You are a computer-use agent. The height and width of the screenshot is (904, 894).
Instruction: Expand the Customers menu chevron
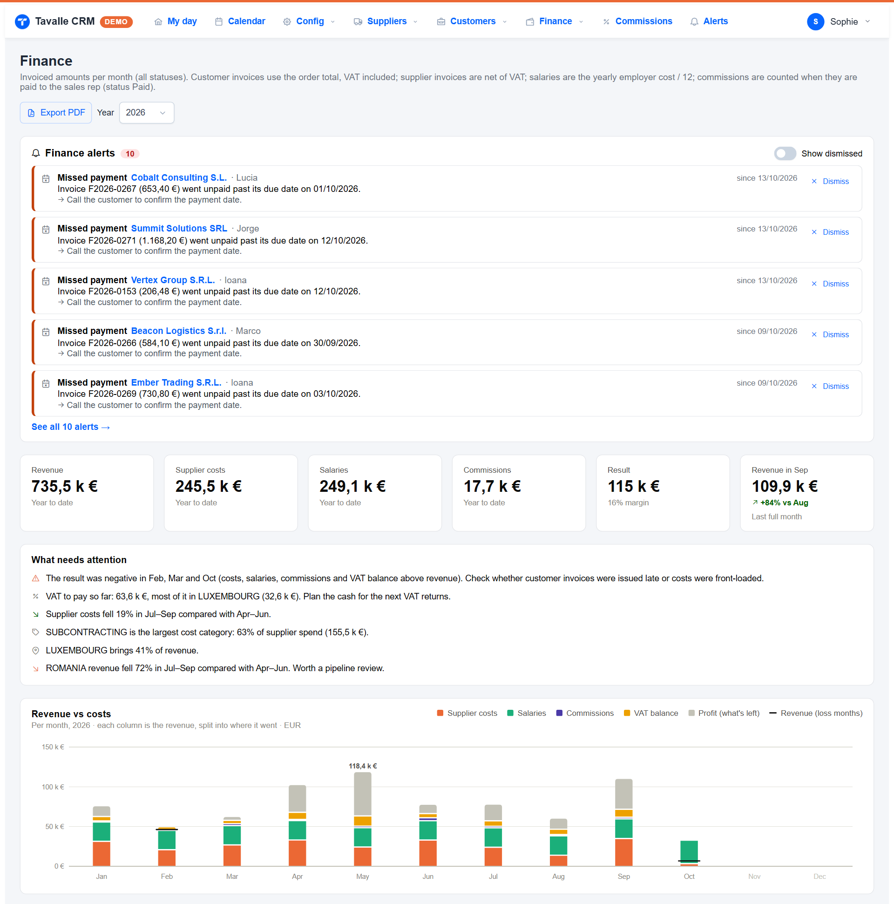pos(504,22)
